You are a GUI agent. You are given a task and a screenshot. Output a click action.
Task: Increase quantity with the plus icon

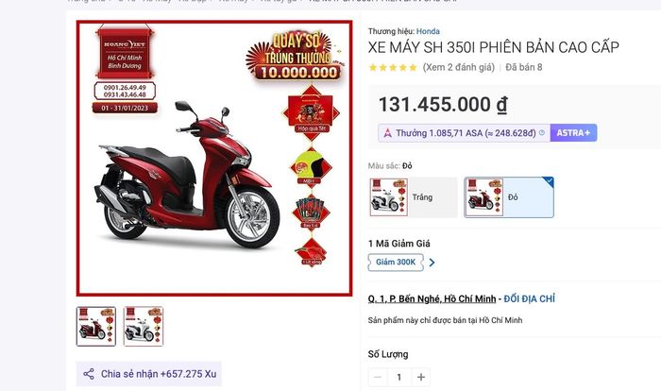pos(421,377)
